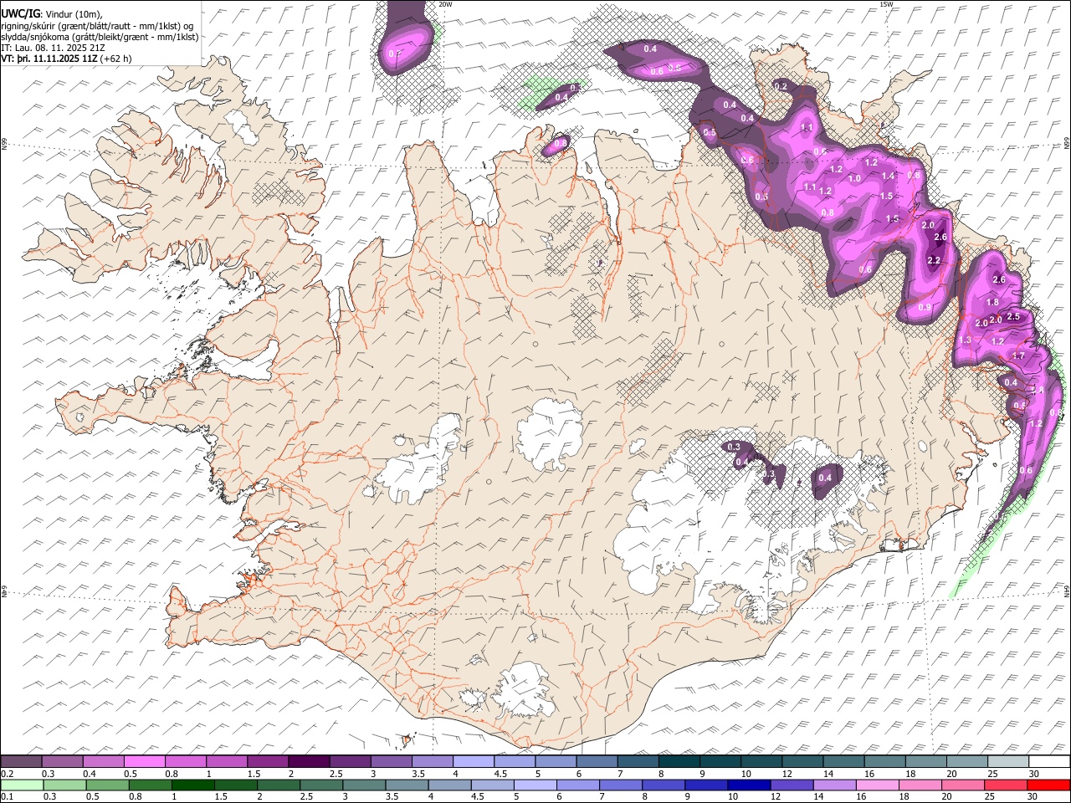Viewport: 1071px width, 803px height.
Task: Select the bright pink 0.5 snow legend swatch
Action: point(145,761)
